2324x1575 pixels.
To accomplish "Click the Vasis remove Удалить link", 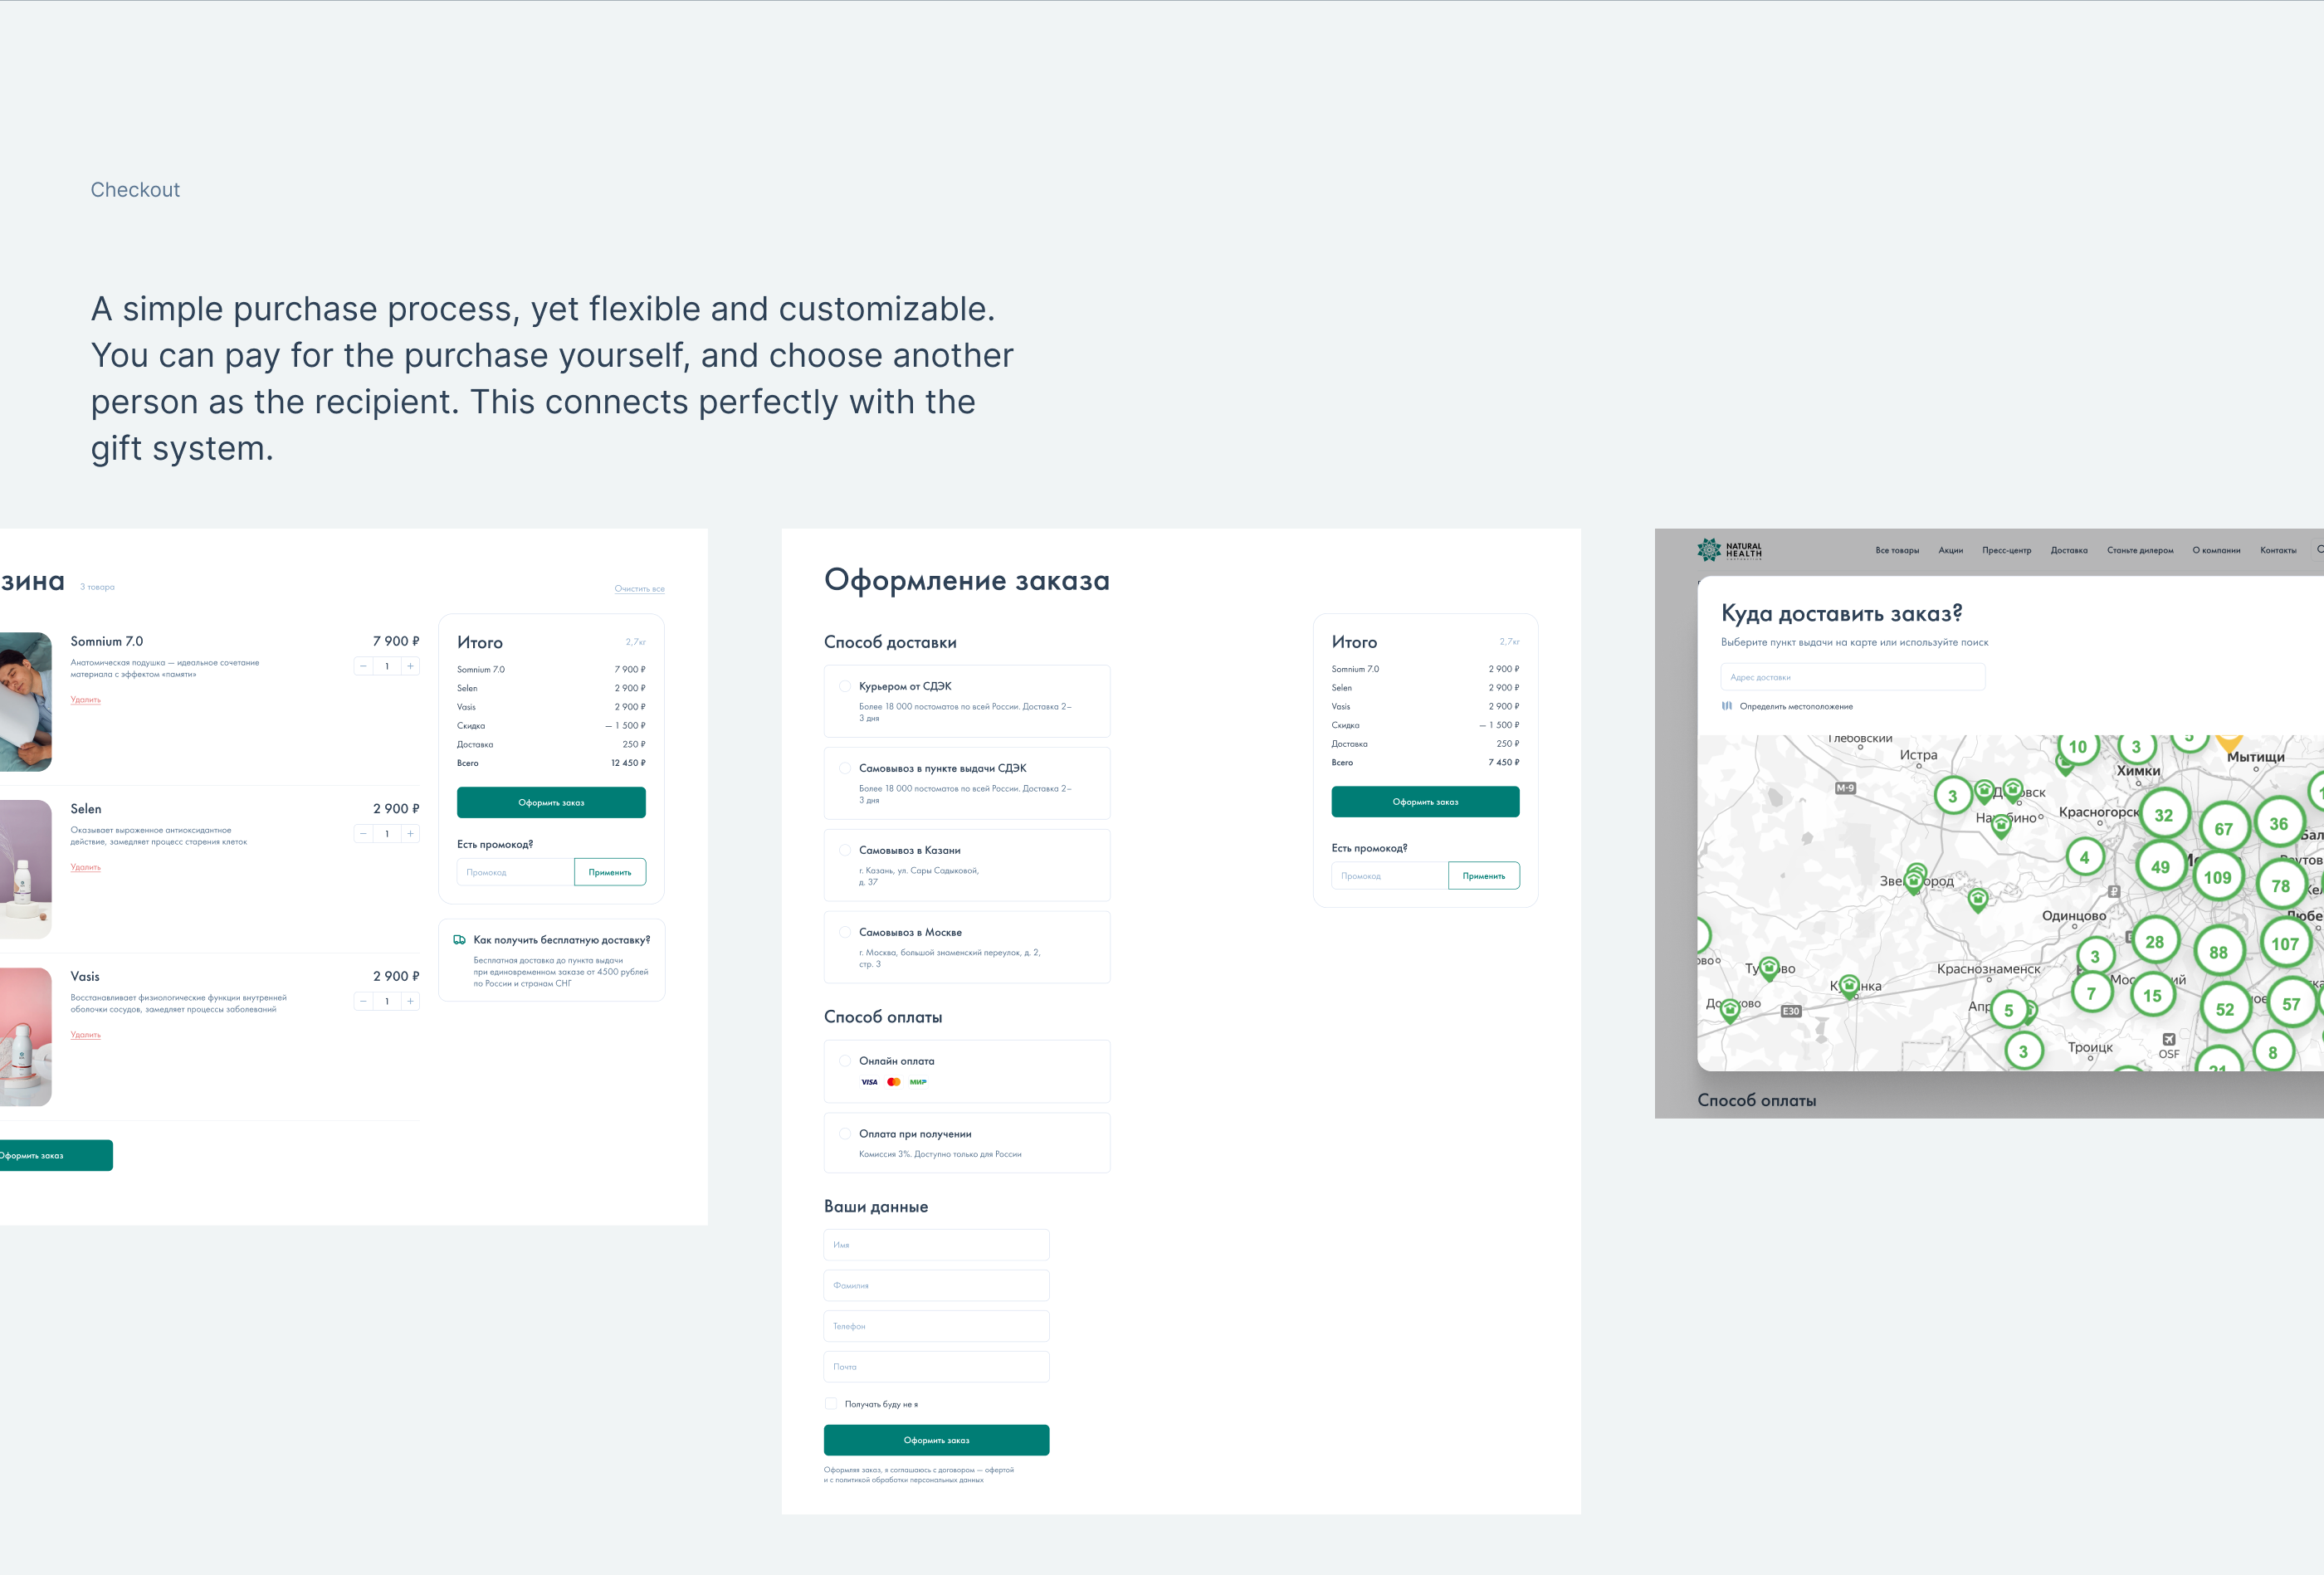I will (x=85, y=1035).
